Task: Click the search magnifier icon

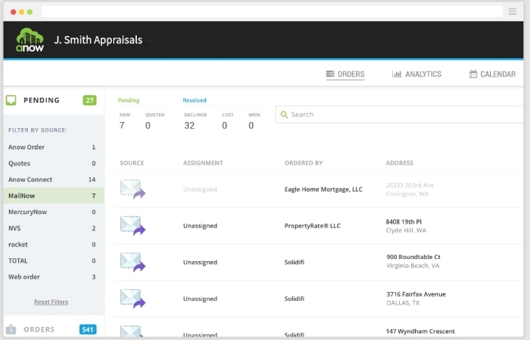Action: pyautogui.click(x=284, y=115)
